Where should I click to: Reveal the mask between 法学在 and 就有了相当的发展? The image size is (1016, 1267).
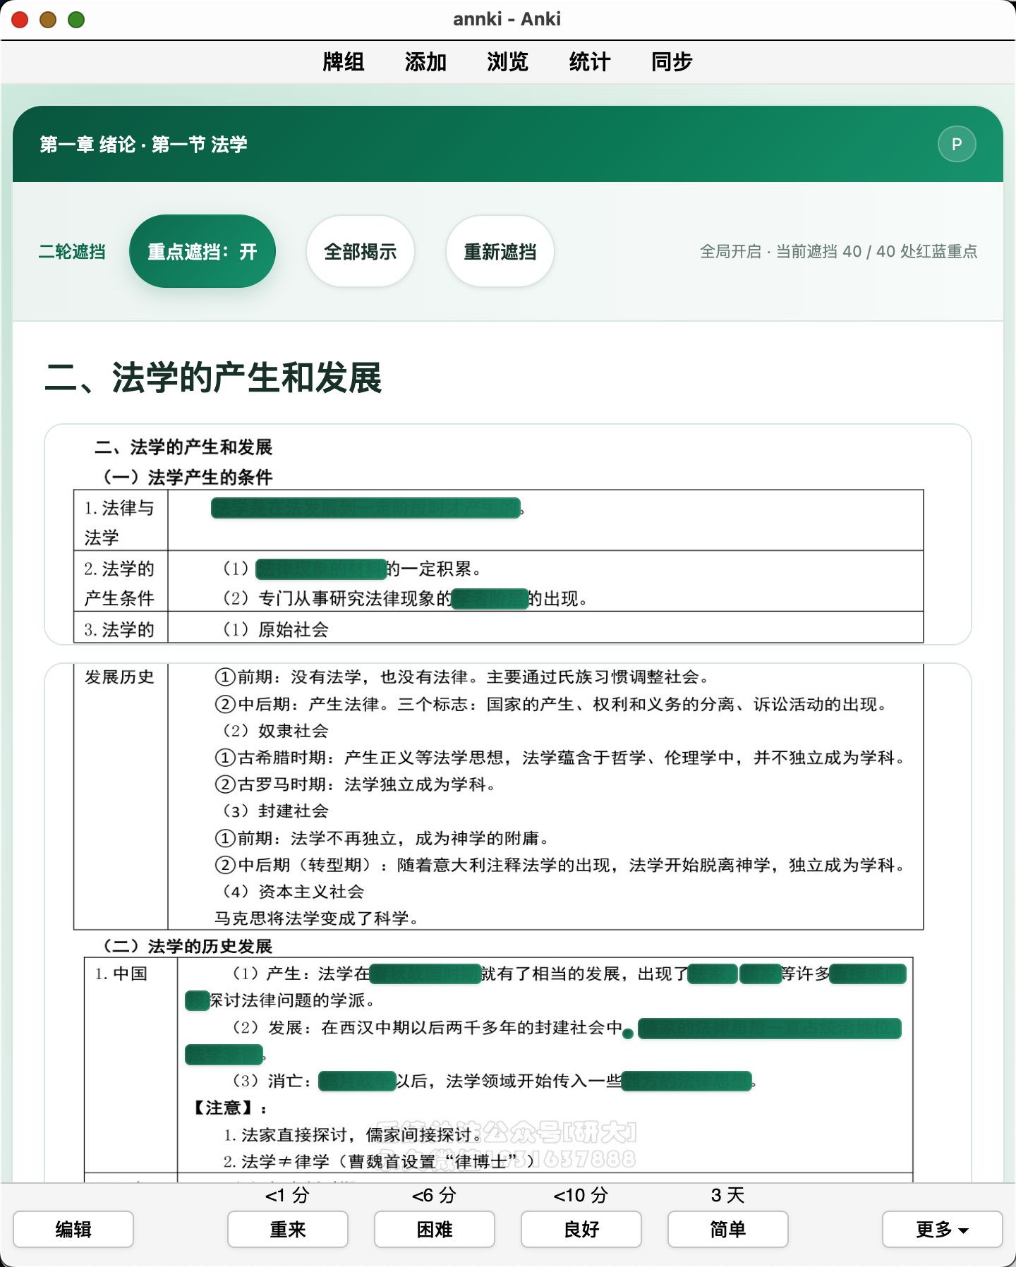click(x=425, y=974)
